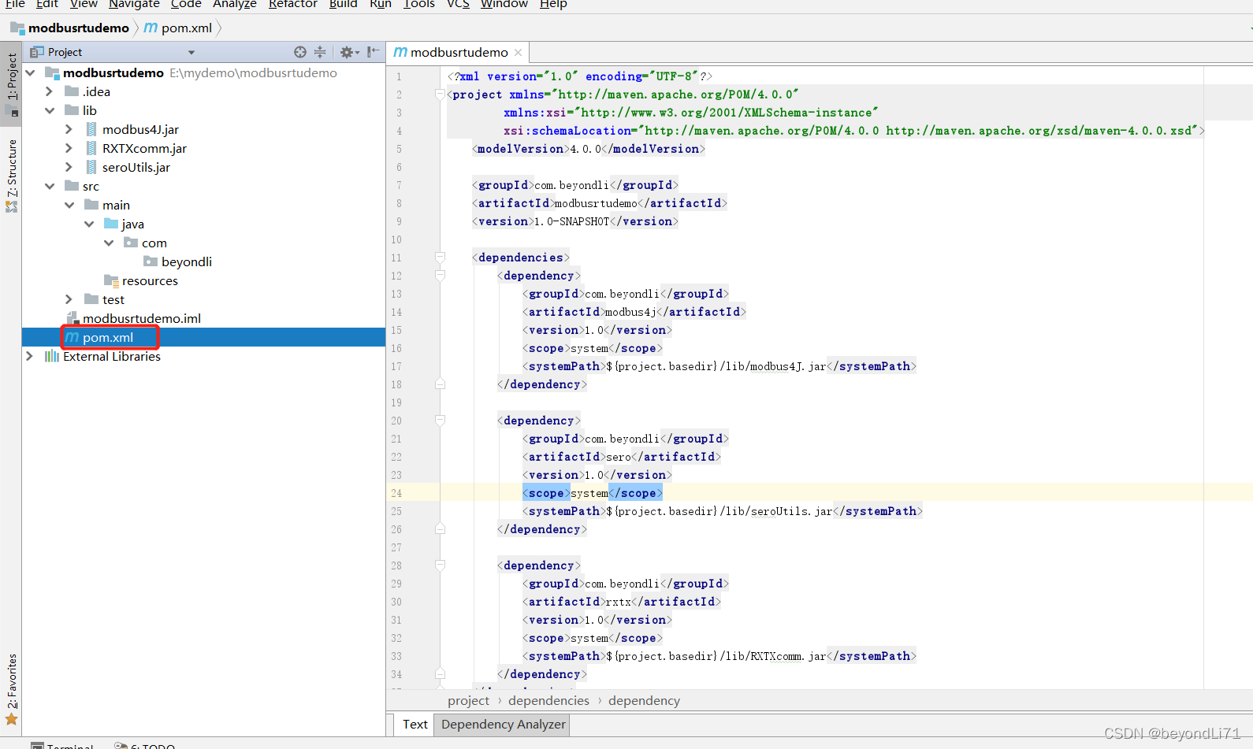The height and width of the screenshot is (749, 1253).
Task: Open the Window menu
Action: tap(504, 4)
